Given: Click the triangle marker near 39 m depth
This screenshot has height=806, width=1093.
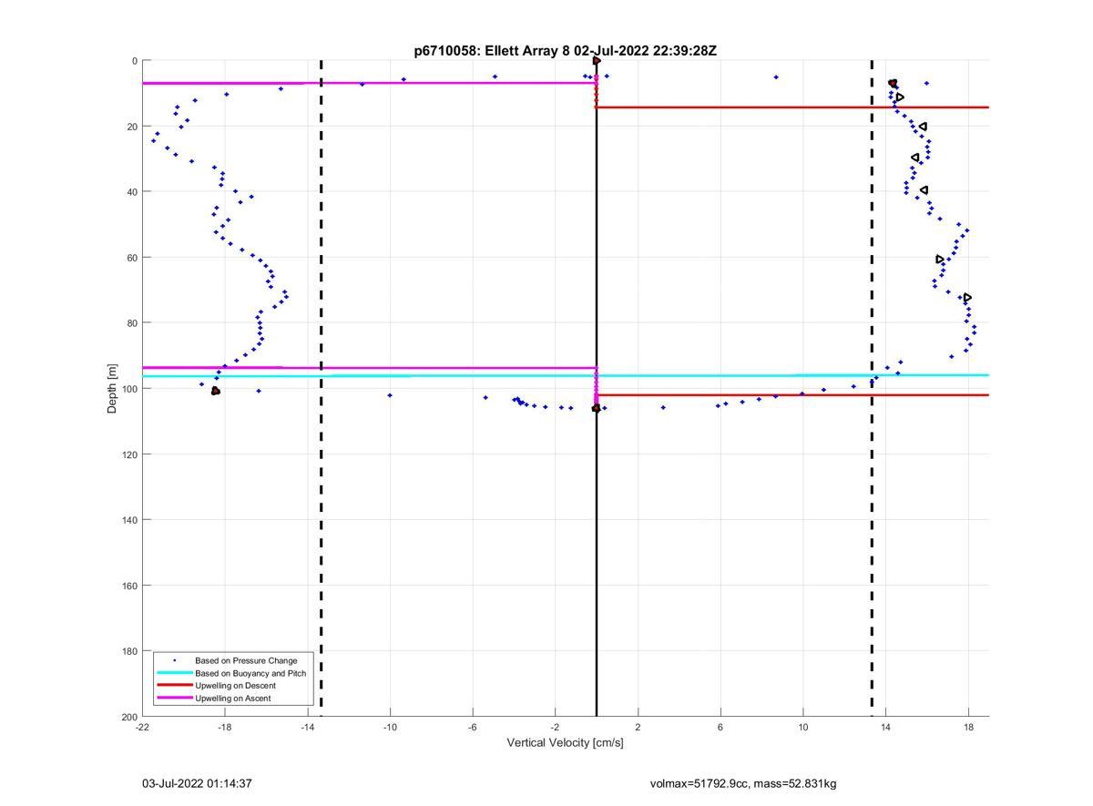Looking at the screenshot, I should click(x=924, y=190).
